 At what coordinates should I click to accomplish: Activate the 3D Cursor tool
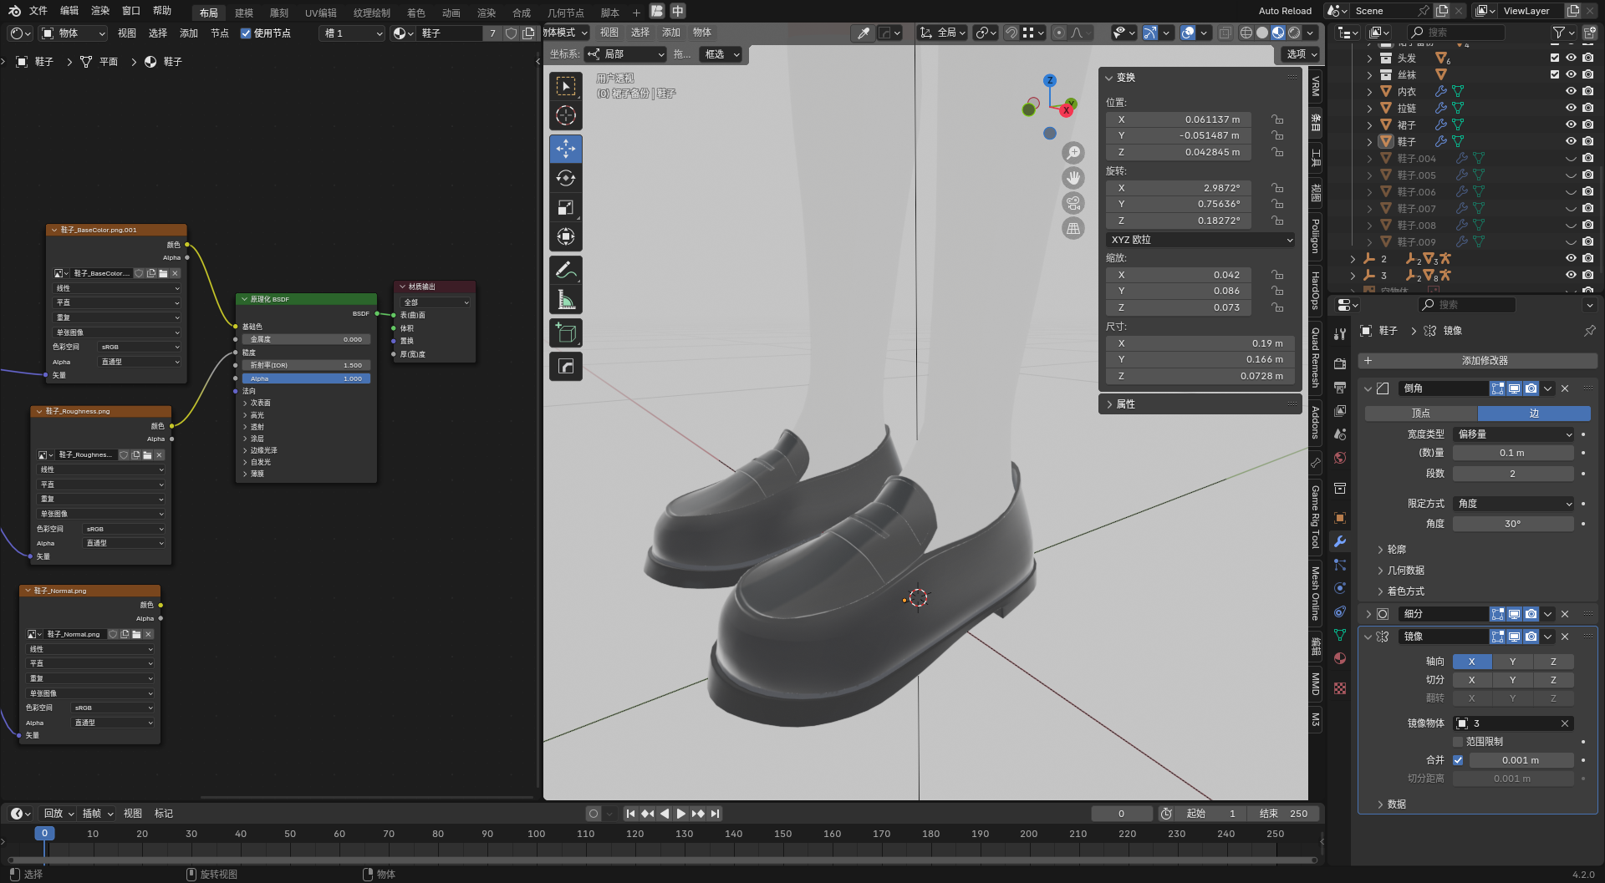point(566,115)
